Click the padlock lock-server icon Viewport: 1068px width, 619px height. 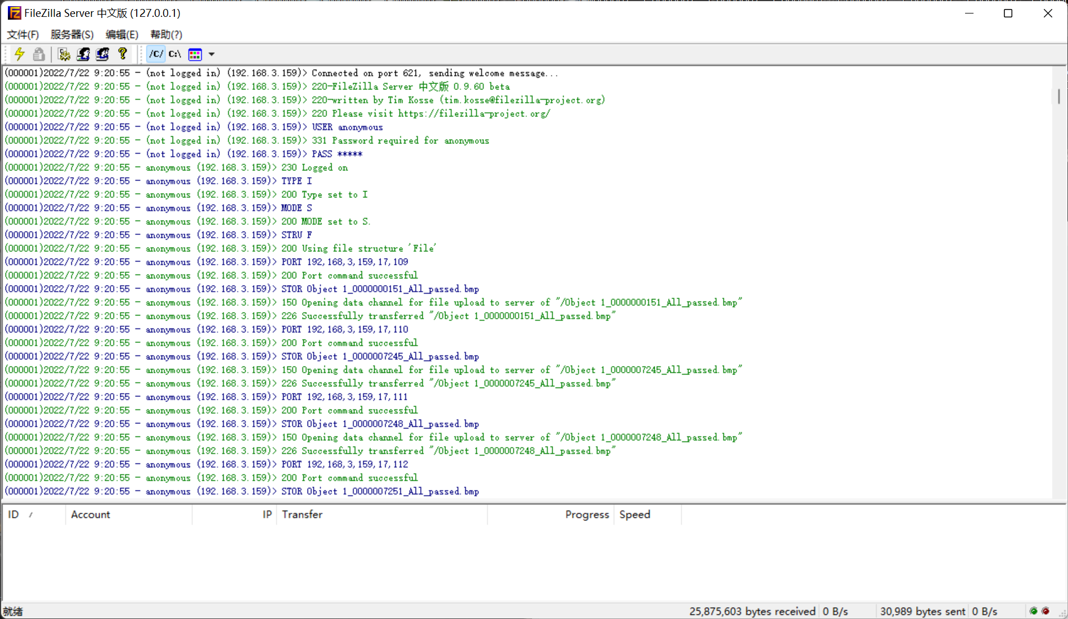click(38, 54)
